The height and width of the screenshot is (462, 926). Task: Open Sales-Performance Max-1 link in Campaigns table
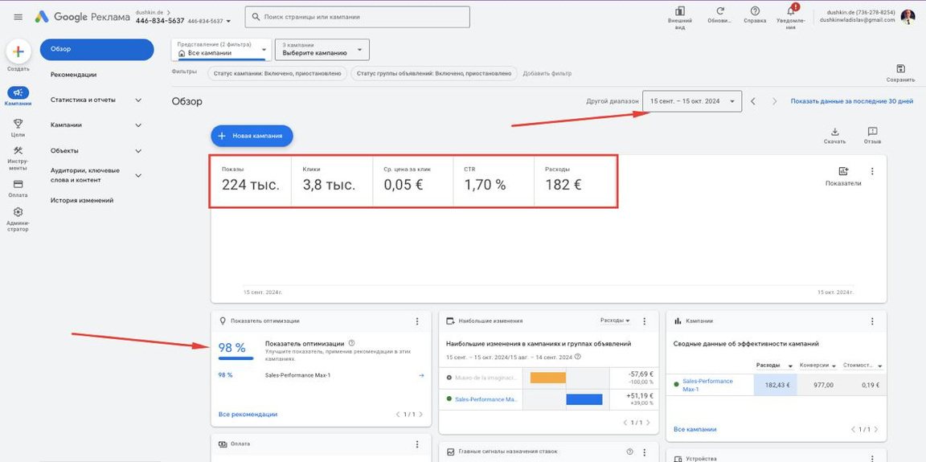(707, 386)
